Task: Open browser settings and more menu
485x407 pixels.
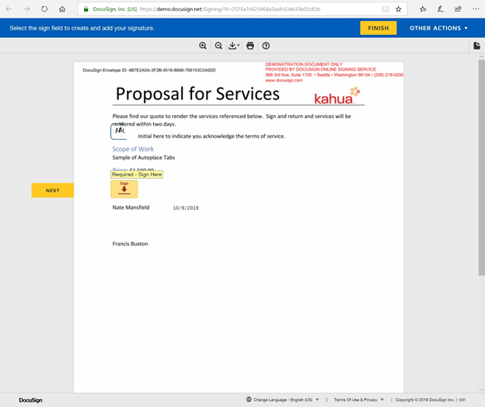Action: (476, 9)
